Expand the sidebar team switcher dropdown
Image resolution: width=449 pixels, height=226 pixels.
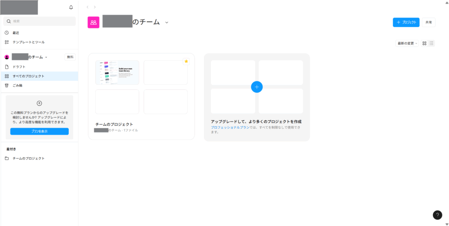(x=46, y=57)
